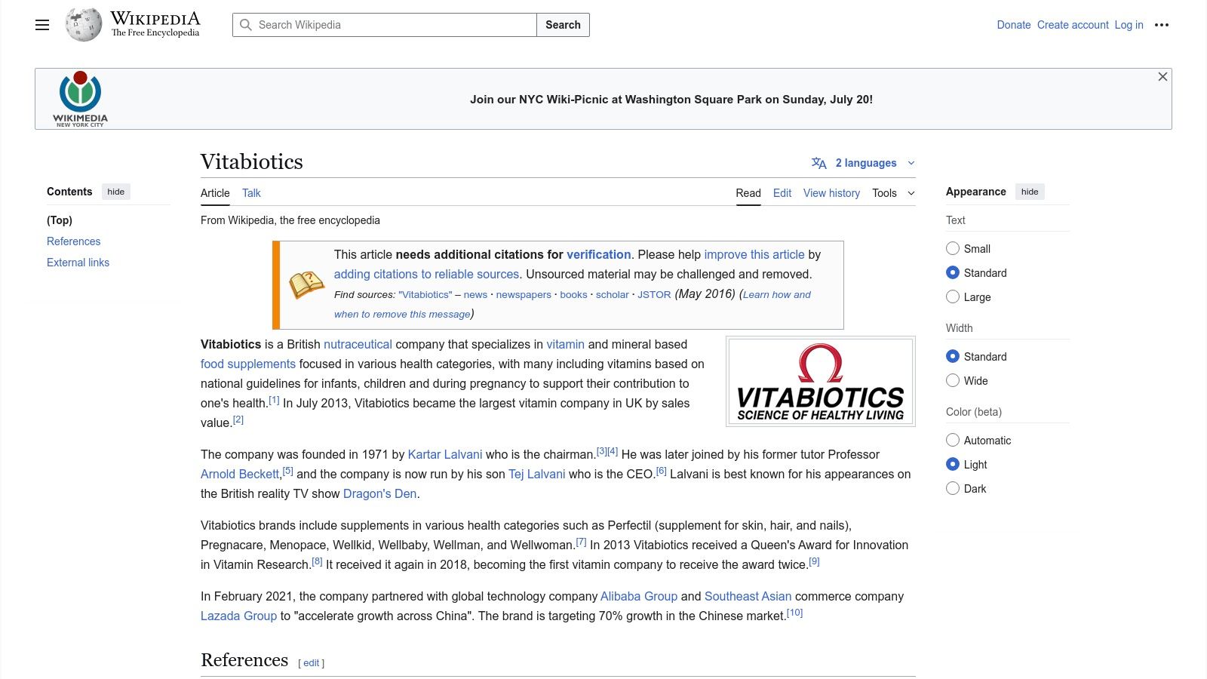This screenshot has height=679, width=1207.
Task: Click citation footnote [1]
Action: point(274,400)
